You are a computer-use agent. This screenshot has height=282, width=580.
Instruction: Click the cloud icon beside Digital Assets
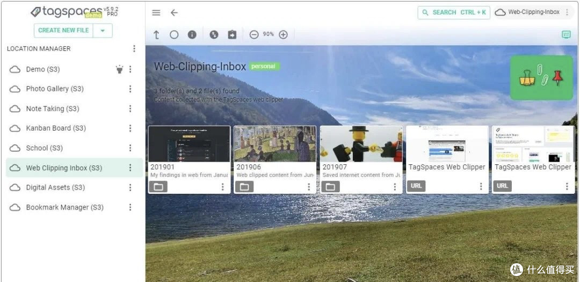pos(15,187)
